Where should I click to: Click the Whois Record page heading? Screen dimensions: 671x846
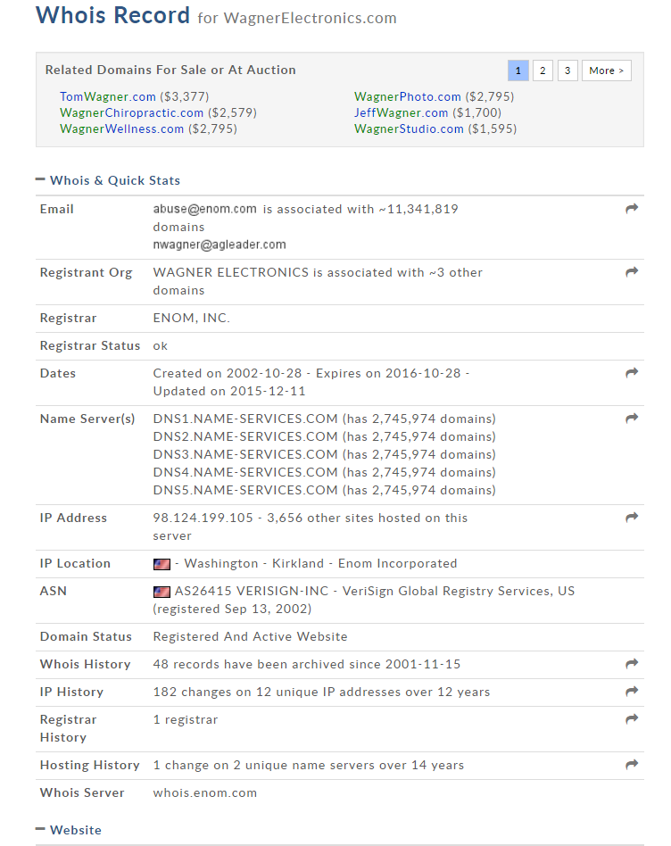[112, 15]
